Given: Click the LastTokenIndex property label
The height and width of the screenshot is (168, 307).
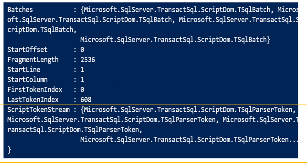Looking at the screenshot, I should coord(33,100).
